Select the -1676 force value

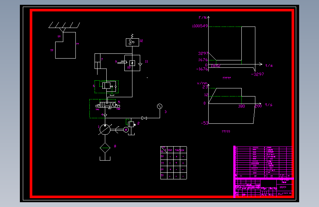[x=202, y=69]
